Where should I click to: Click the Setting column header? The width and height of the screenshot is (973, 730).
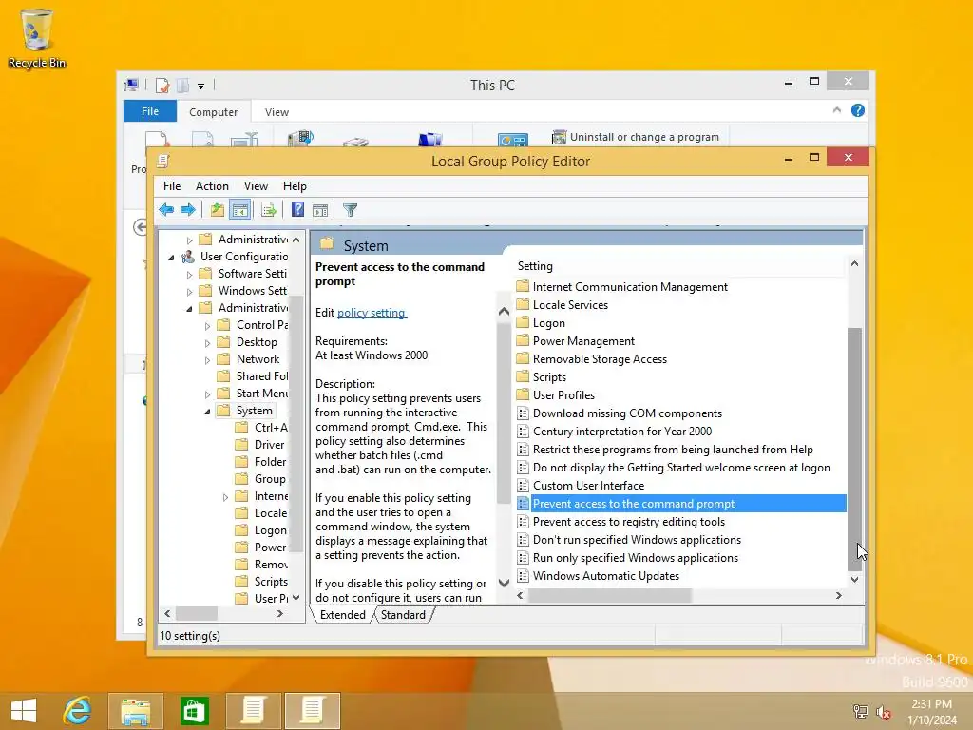tap(680, 266)
